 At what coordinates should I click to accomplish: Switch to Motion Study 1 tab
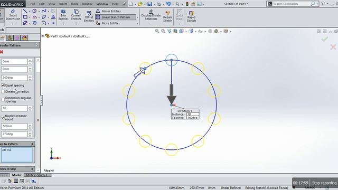(x=37, y=175)
